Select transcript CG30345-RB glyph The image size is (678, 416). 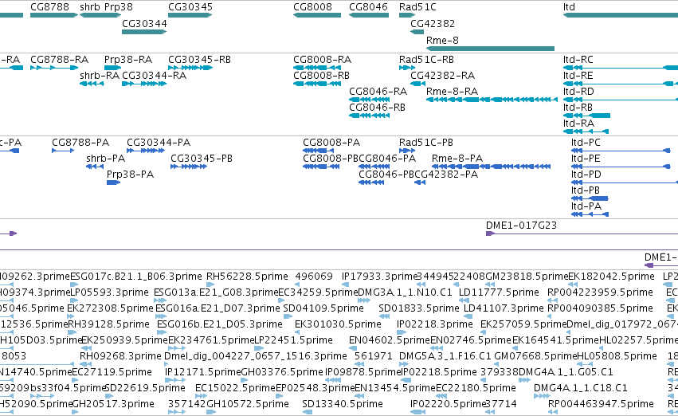click(x=190, y=68)
